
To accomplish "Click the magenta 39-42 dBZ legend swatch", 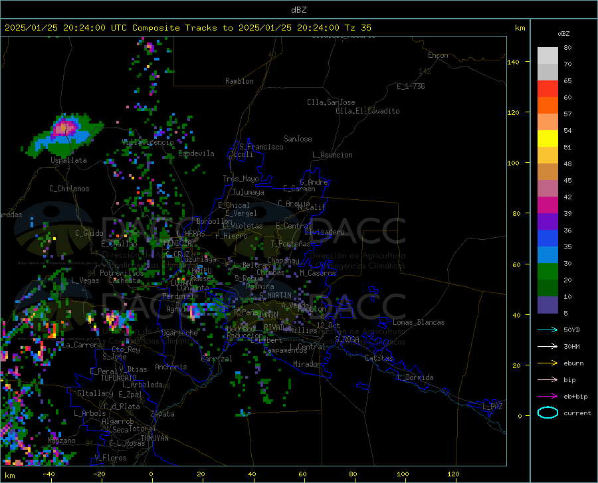I will (x=548, y=205).
